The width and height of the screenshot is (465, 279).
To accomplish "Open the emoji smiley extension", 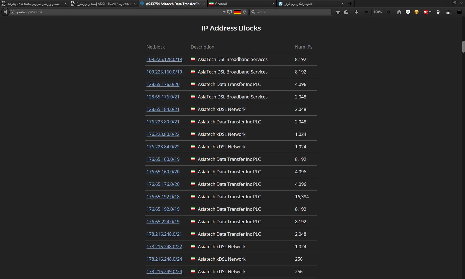I will point(417,12).
